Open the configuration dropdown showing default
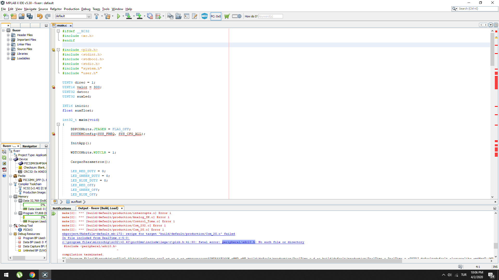The height and width of the screenshot is (280, 499). [x=73, y=16]
